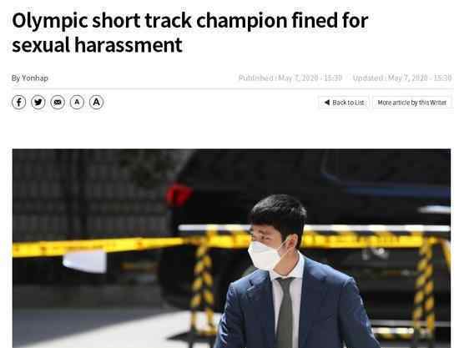Click the Back to List arrow icon
This screenshot has height=348, width=459.
tap(327, 103)
